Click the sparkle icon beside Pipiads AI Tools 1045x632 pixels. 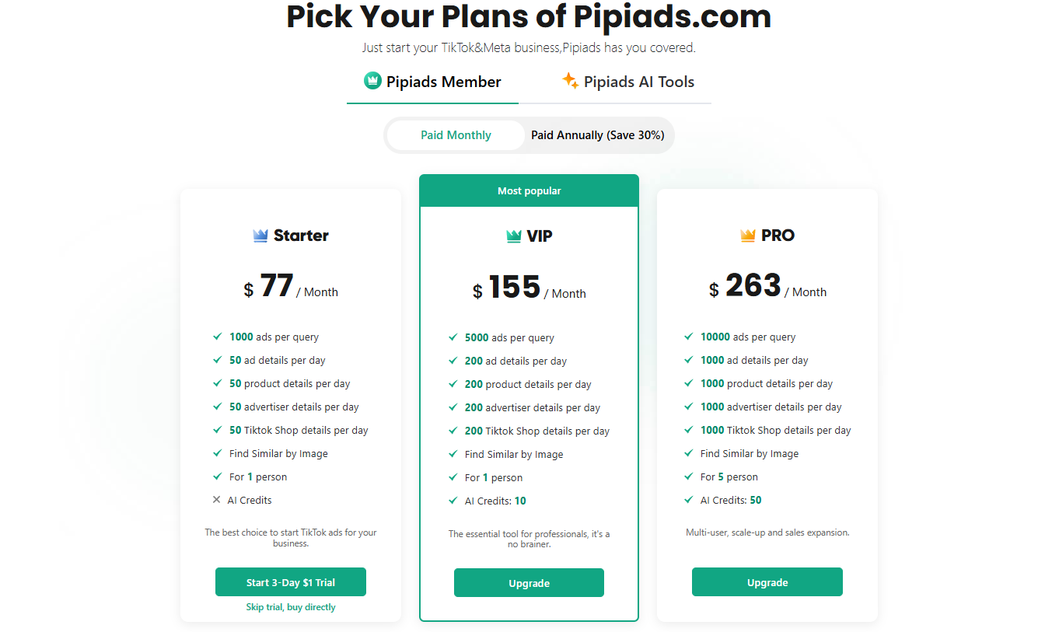point(570,81)
